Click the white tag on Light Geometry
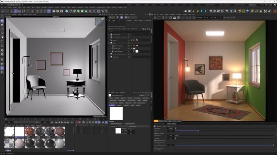277x155 pixels. [x=137, y=51]
